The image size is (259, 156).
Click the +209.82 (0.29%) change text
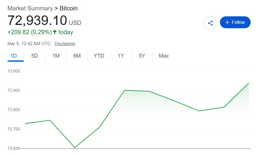(30, 32)
